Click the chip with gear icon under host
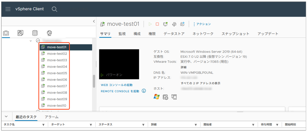The image size is (307, 132). click(166, 97)
